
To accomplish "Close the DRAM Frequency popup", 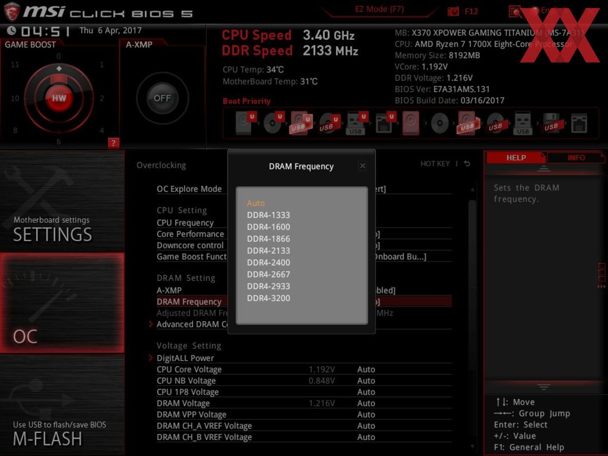I will [x=363, y=166].
